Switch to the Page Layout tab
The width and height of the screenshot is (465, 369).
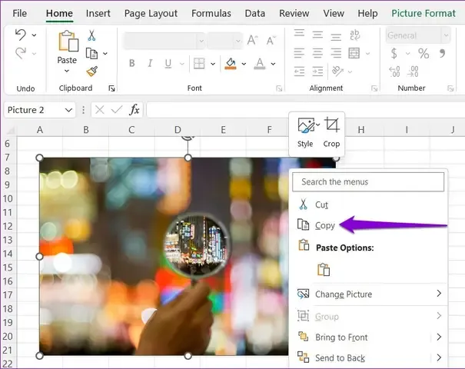(151, 13)
